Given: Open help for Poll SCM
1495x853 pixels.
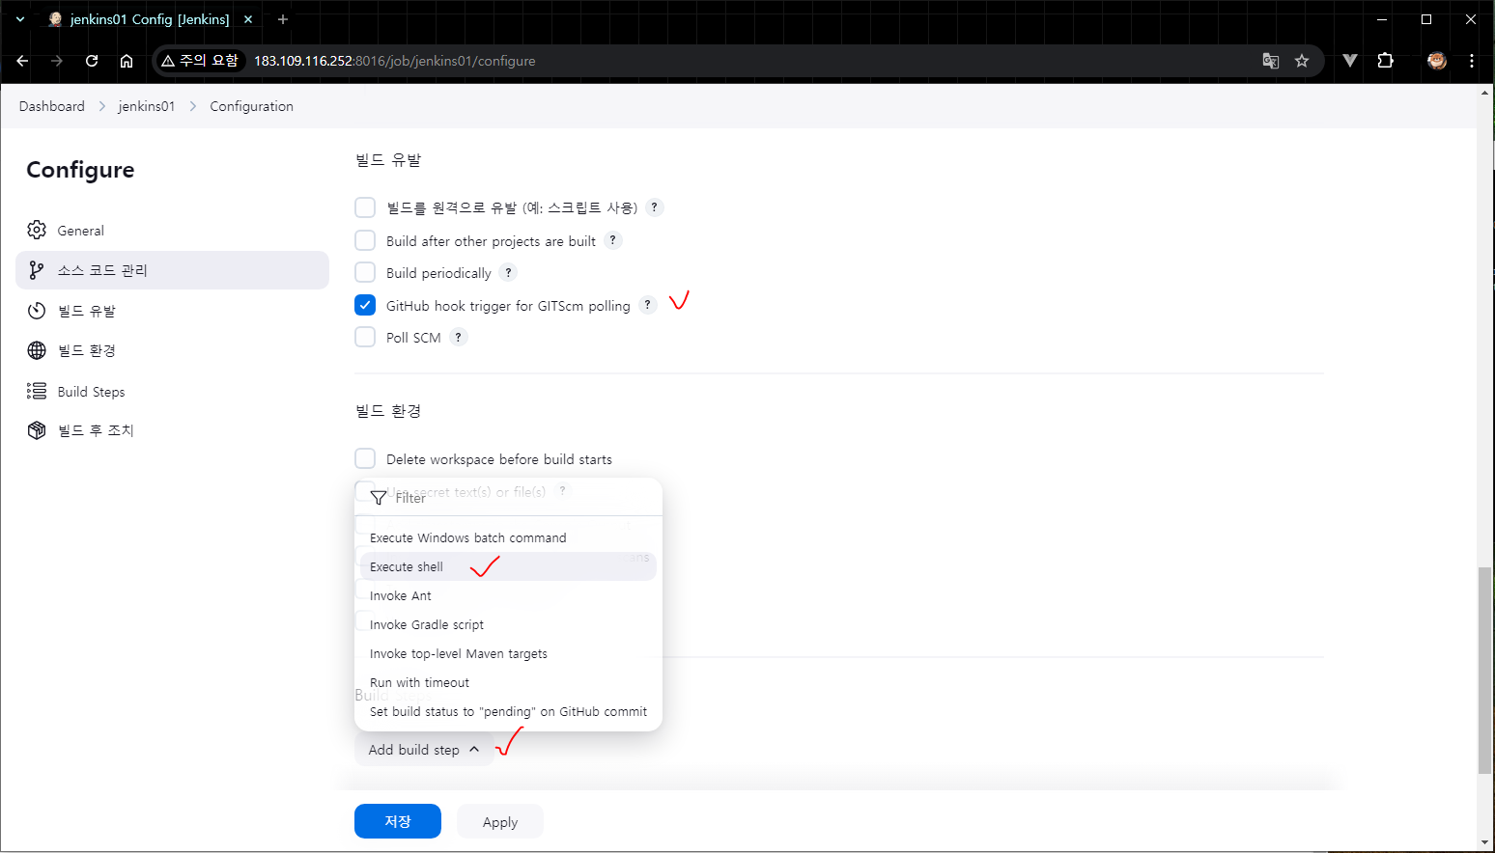Looking at the screenshot, I should 458,337.
